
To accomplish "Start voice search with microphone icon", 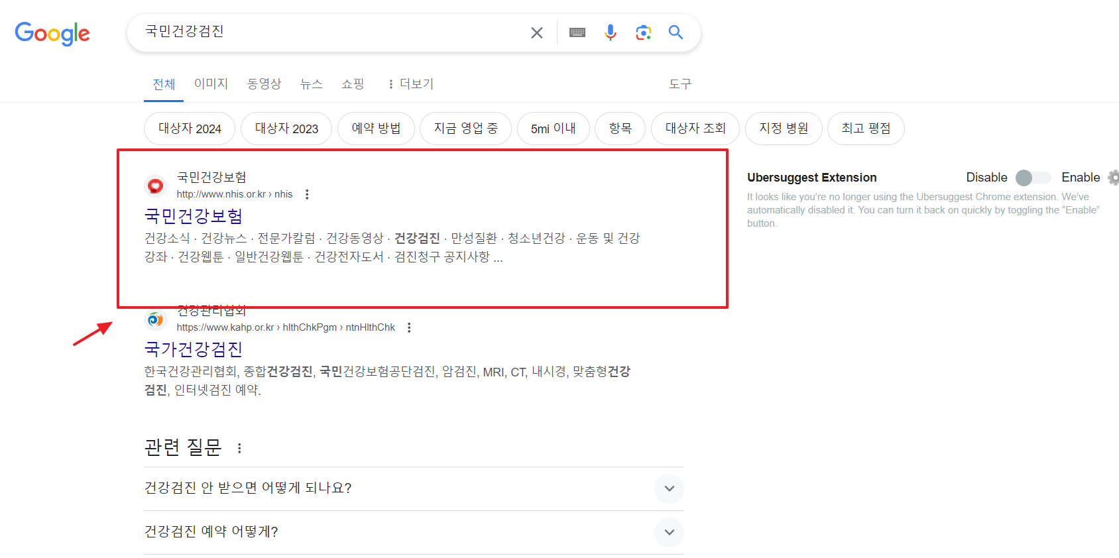I will (611, 32).
